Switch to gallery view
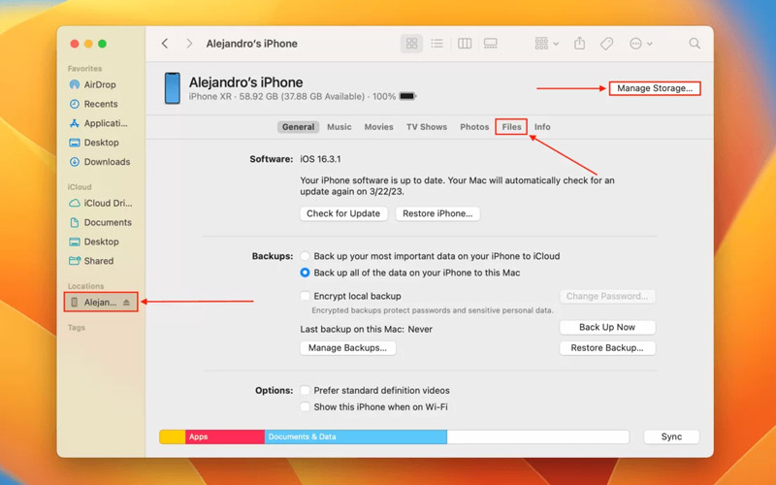The image size is (776, 485). click(491, 44)
